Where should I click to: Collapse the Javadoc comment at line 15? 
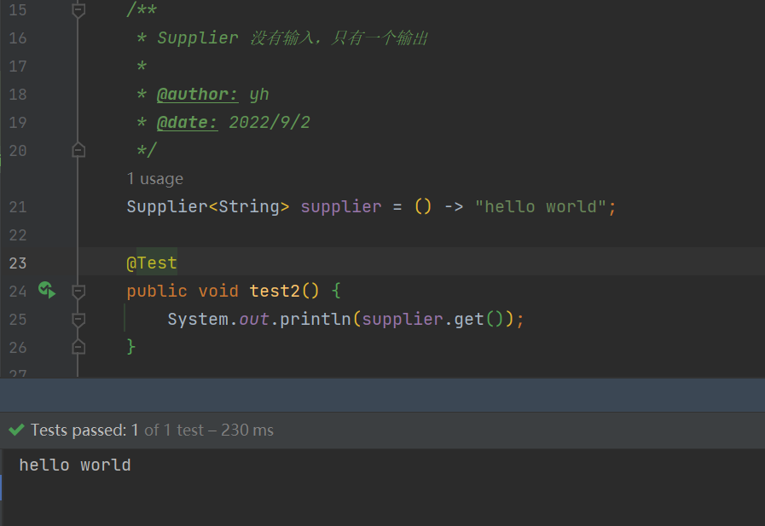pyautogui.click(x=78, y=10)
